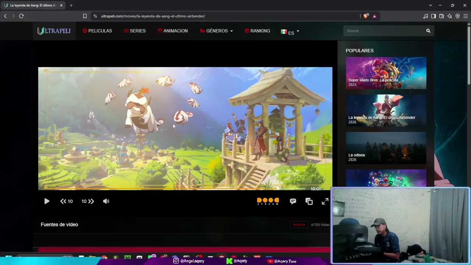Play the video
471x265 pixels.
(x=47, y=201)
